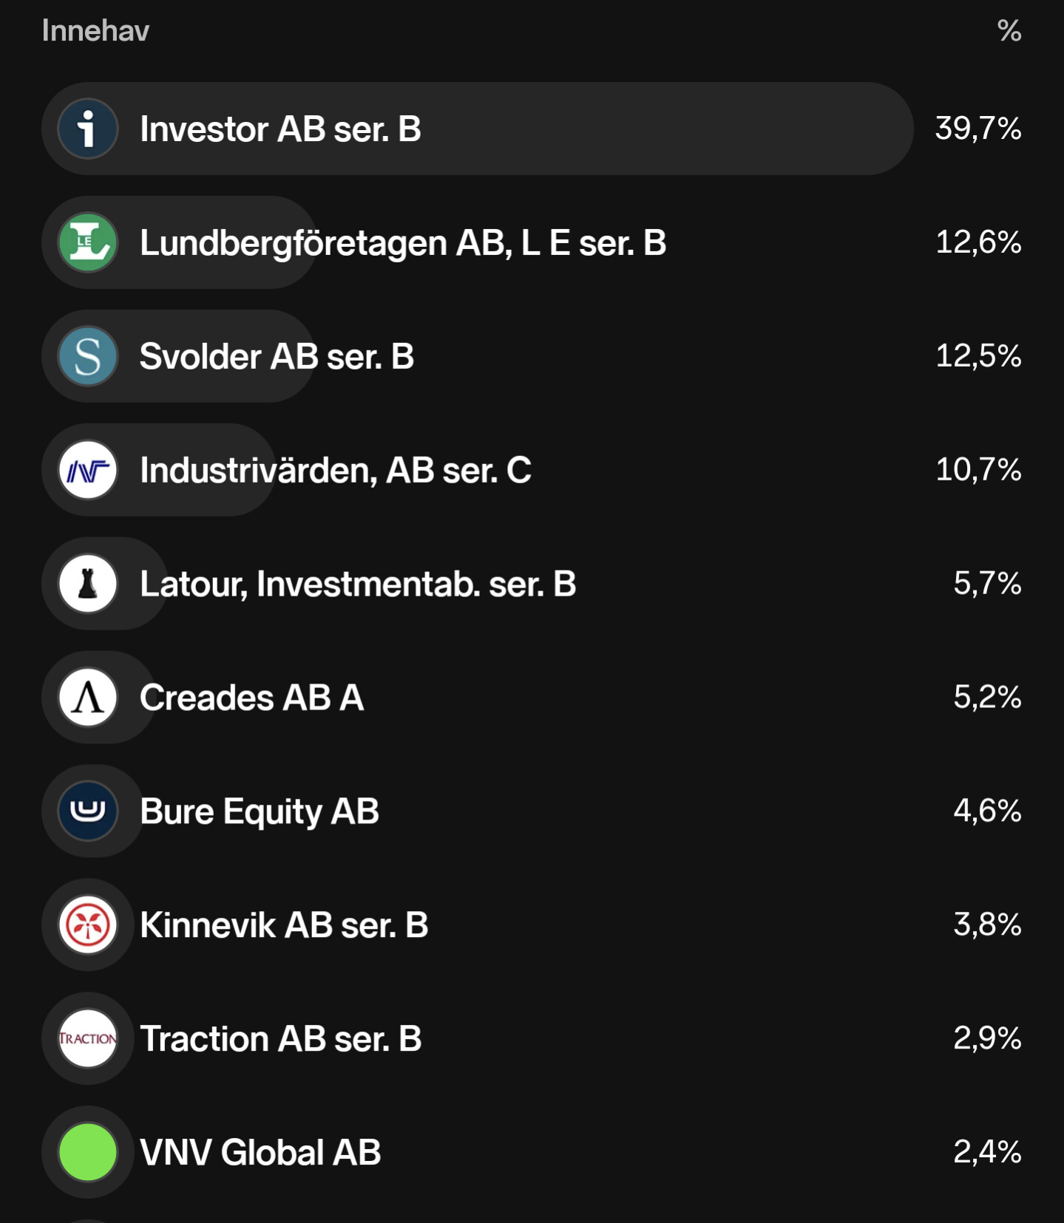1064x1223 pixels.
Task: Click the Innehav column header
Action: click(x=95, y=31)
